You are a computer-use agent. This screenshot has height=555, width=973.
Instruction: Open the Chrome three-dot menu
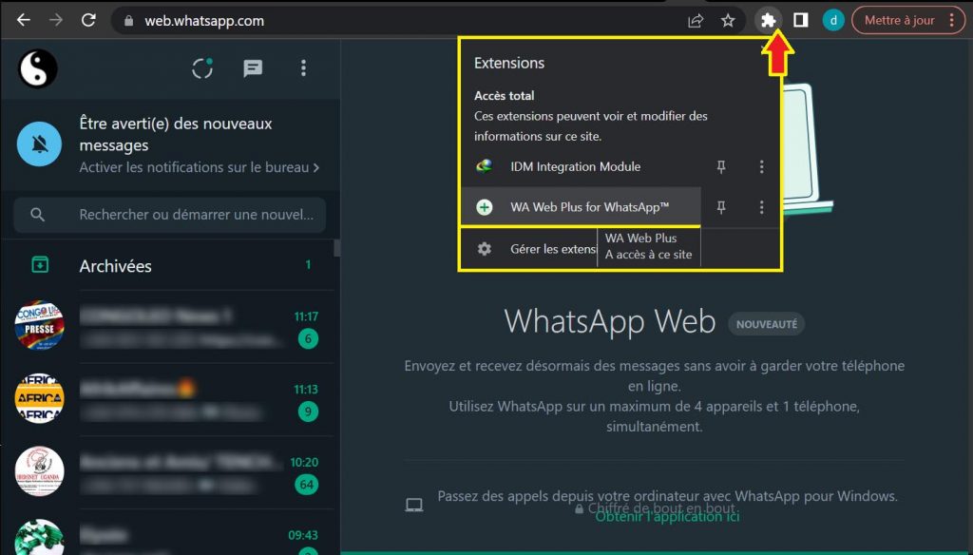[x=952, y=21]
